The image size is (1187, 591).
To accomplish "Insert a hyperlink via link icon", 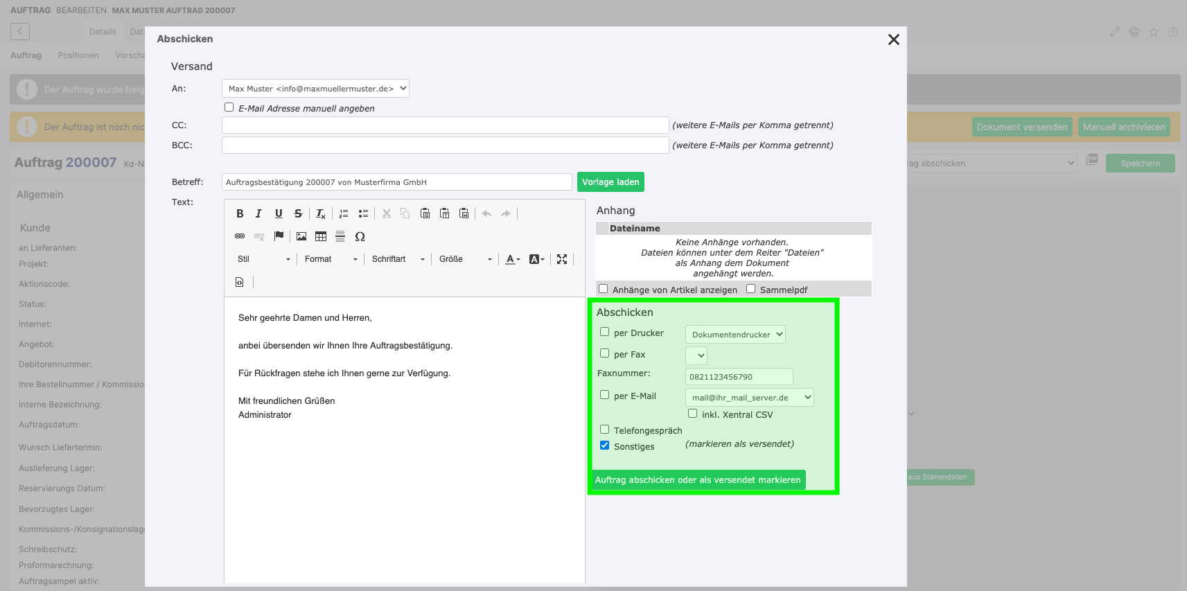I will [240, 236].
